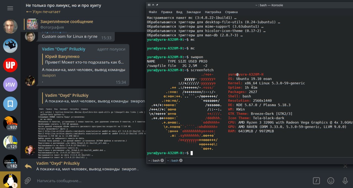This screenshot has height=188, width=353.
Task: Click the paperclip attach file icon
Action: click(28, 181)
